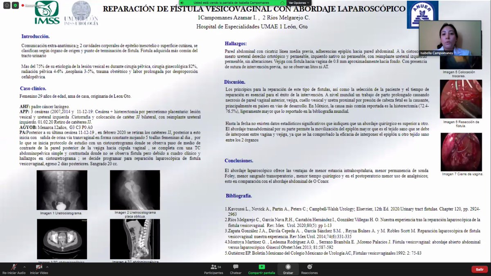
Task: Click the speaker icon in the sharing banner
Action: pos(183,2)
